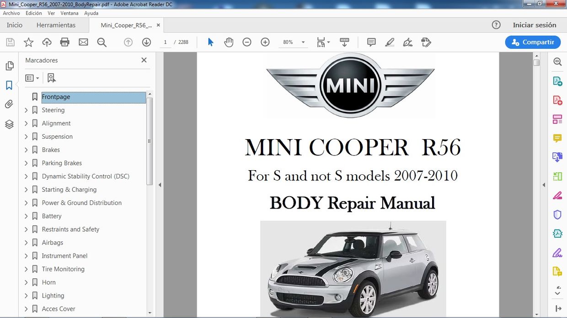Image resolution: width=567 pixels, height=318 pixels.
Task: Click the Compartir button
Action: 533,42
